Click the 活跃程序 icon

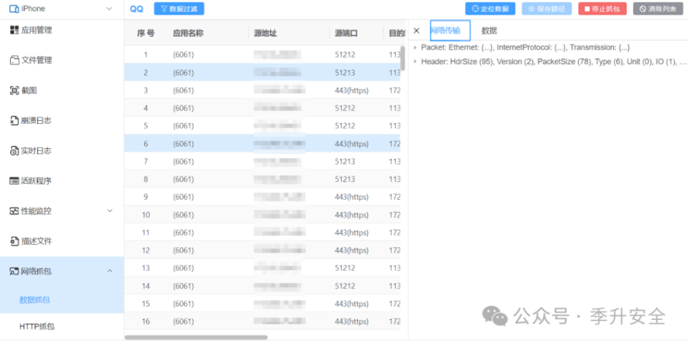[x=14, y=181]
